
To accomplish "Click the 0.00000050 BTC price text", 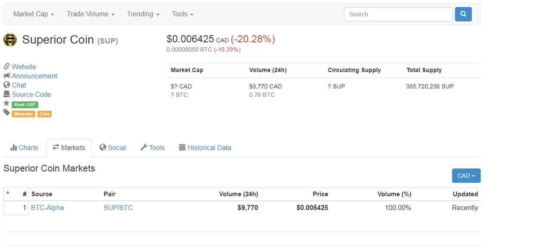I will pyautogui.click(x=189, y=50).
